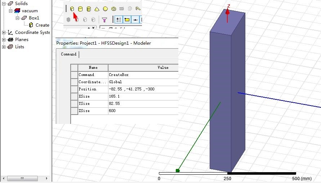Click the fourth grayed boolean box icon
Viewport: 321px width, 183px height.
point(93,20)
